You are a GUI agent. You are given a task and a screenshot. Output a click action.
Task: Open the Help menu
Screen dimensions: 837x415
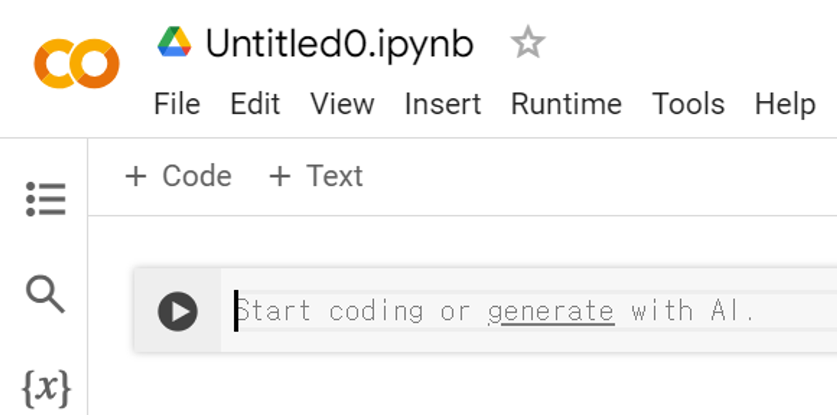pyautogui.click(x=785, y=104)
